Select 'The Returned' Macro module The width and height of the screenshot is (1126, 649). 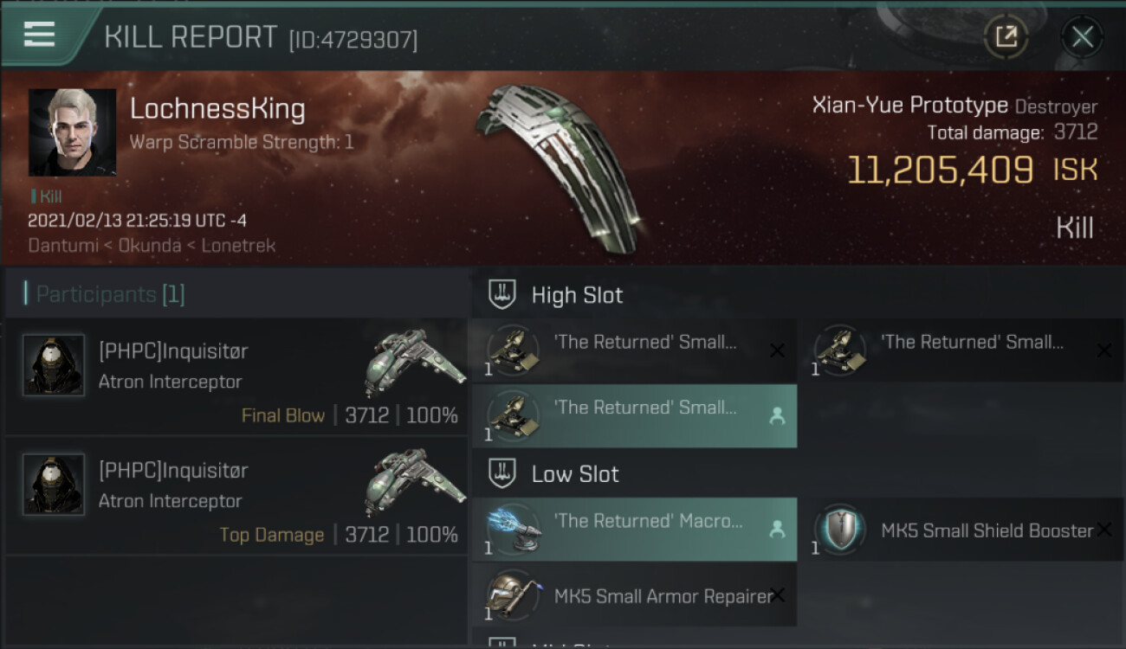(632, 529)
